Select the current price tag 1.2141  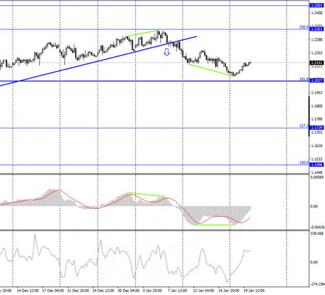tap(316, 63)
